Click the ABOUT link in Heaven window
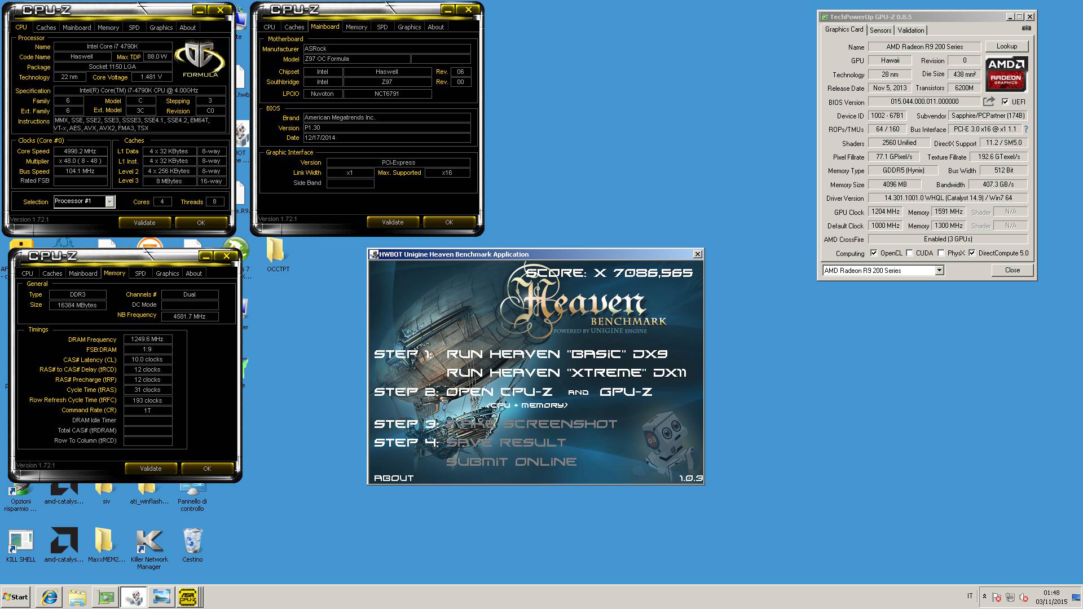 point(394,478)
